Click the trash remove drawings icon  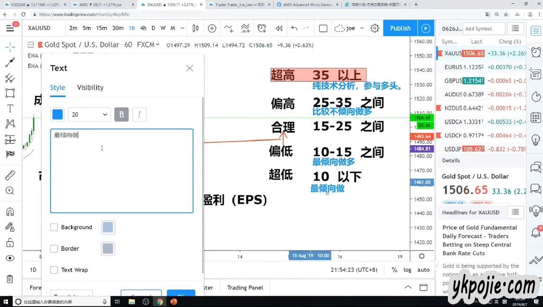pos(10,279)
